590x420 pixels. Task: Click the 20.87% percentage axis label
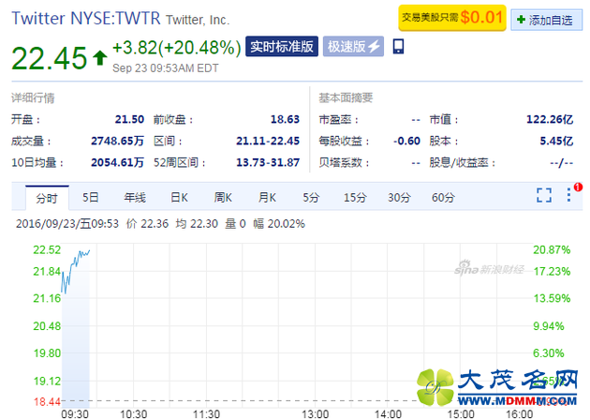(x=552, y=249)
